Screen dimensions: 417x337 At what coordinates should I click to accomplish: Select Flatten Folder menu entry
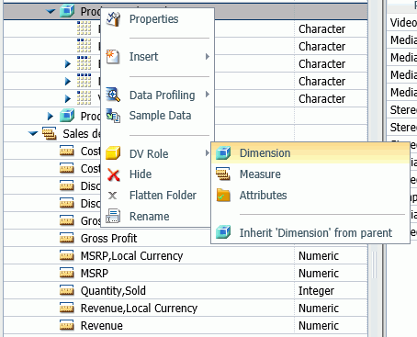pyautogui.click(x=163, y=196)
